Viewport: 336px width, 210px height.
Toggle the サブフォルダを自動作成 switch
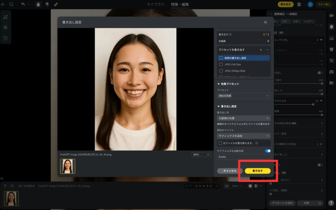point(268,151)
